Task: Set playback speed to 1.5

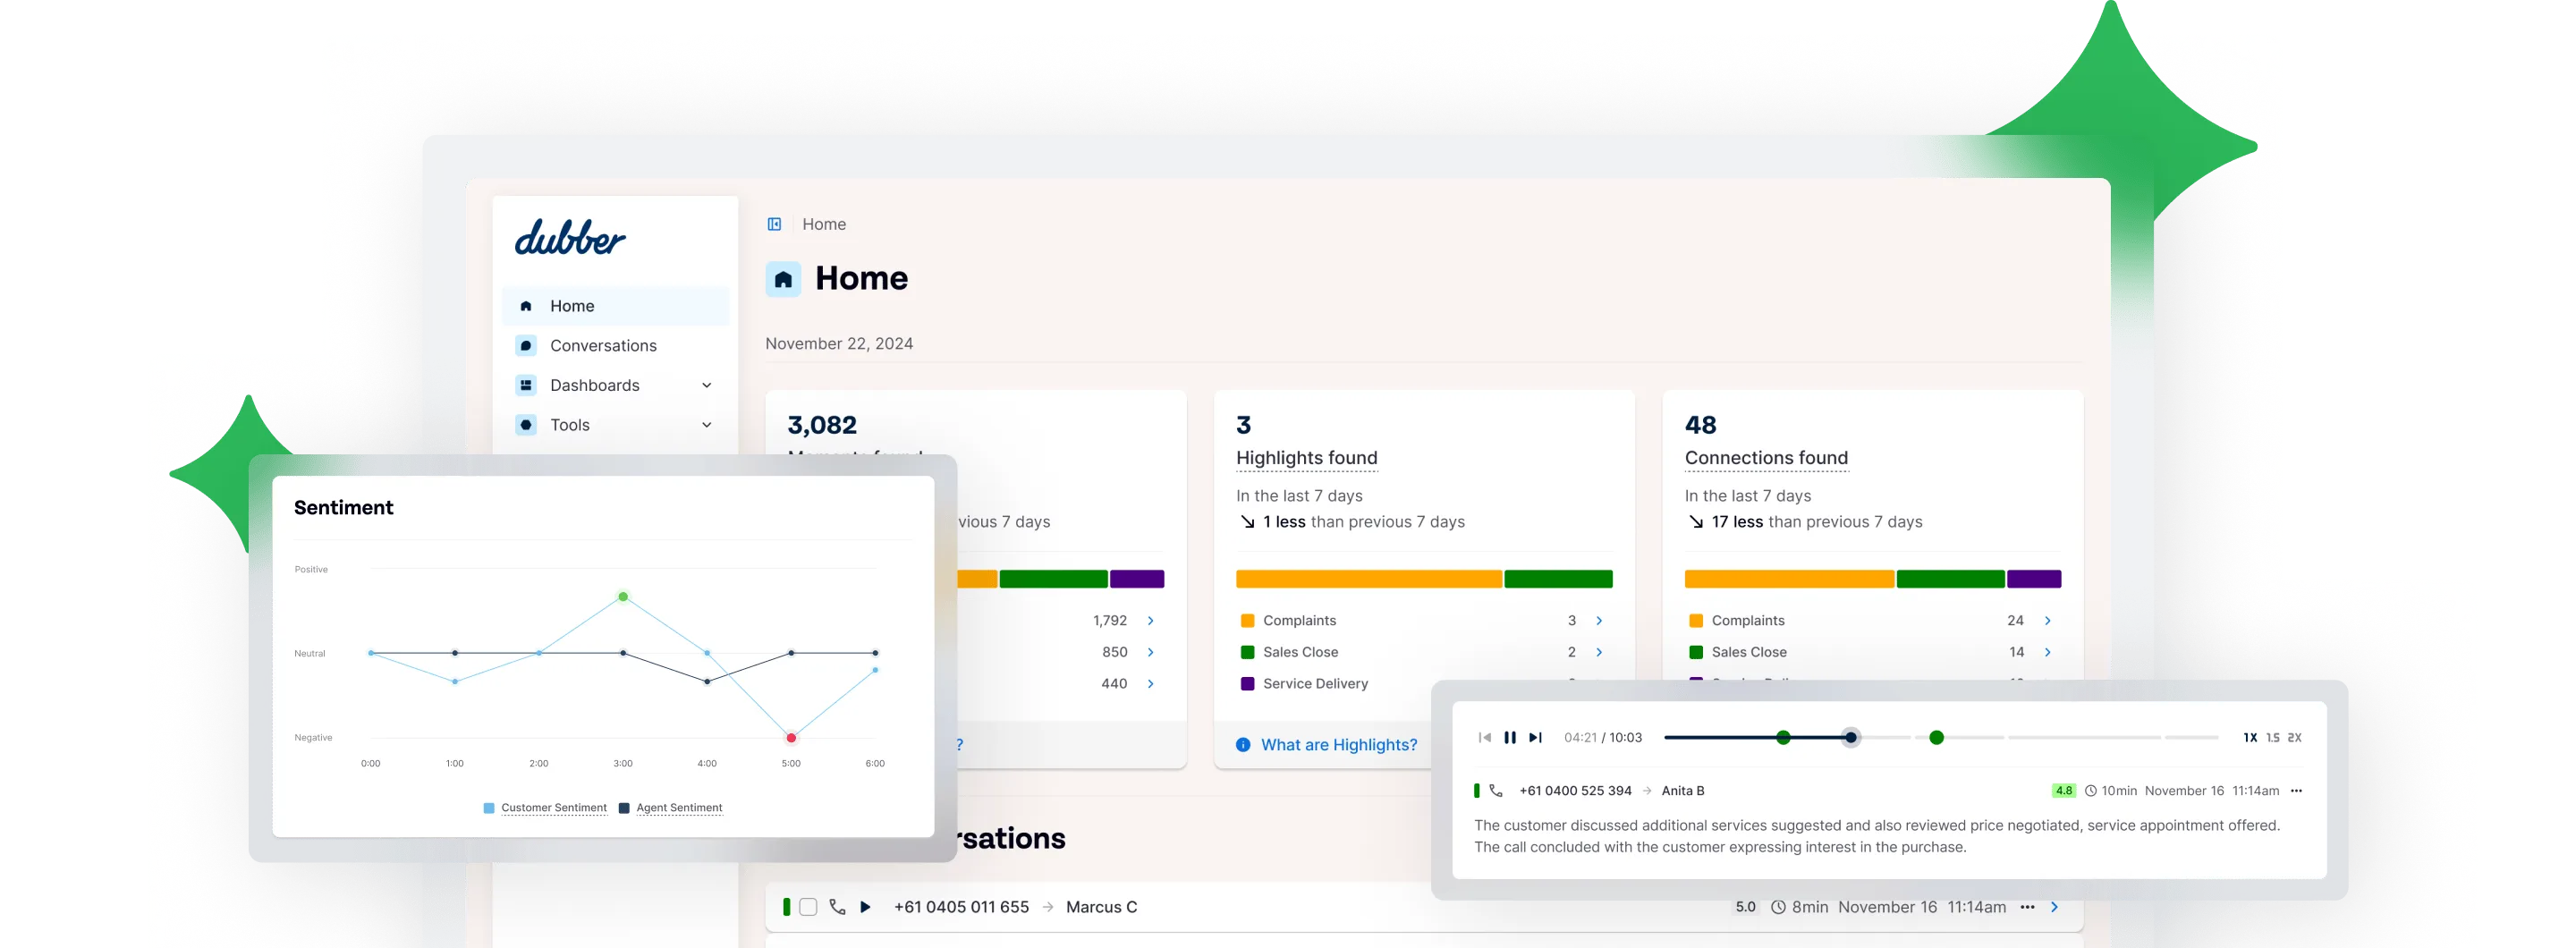Action: (2273, 738)
